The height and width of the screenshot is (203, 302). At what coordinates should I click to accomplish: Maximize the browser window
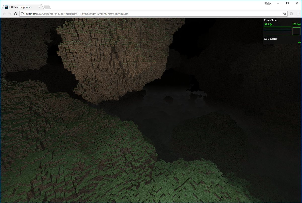(x=287, y=3)
